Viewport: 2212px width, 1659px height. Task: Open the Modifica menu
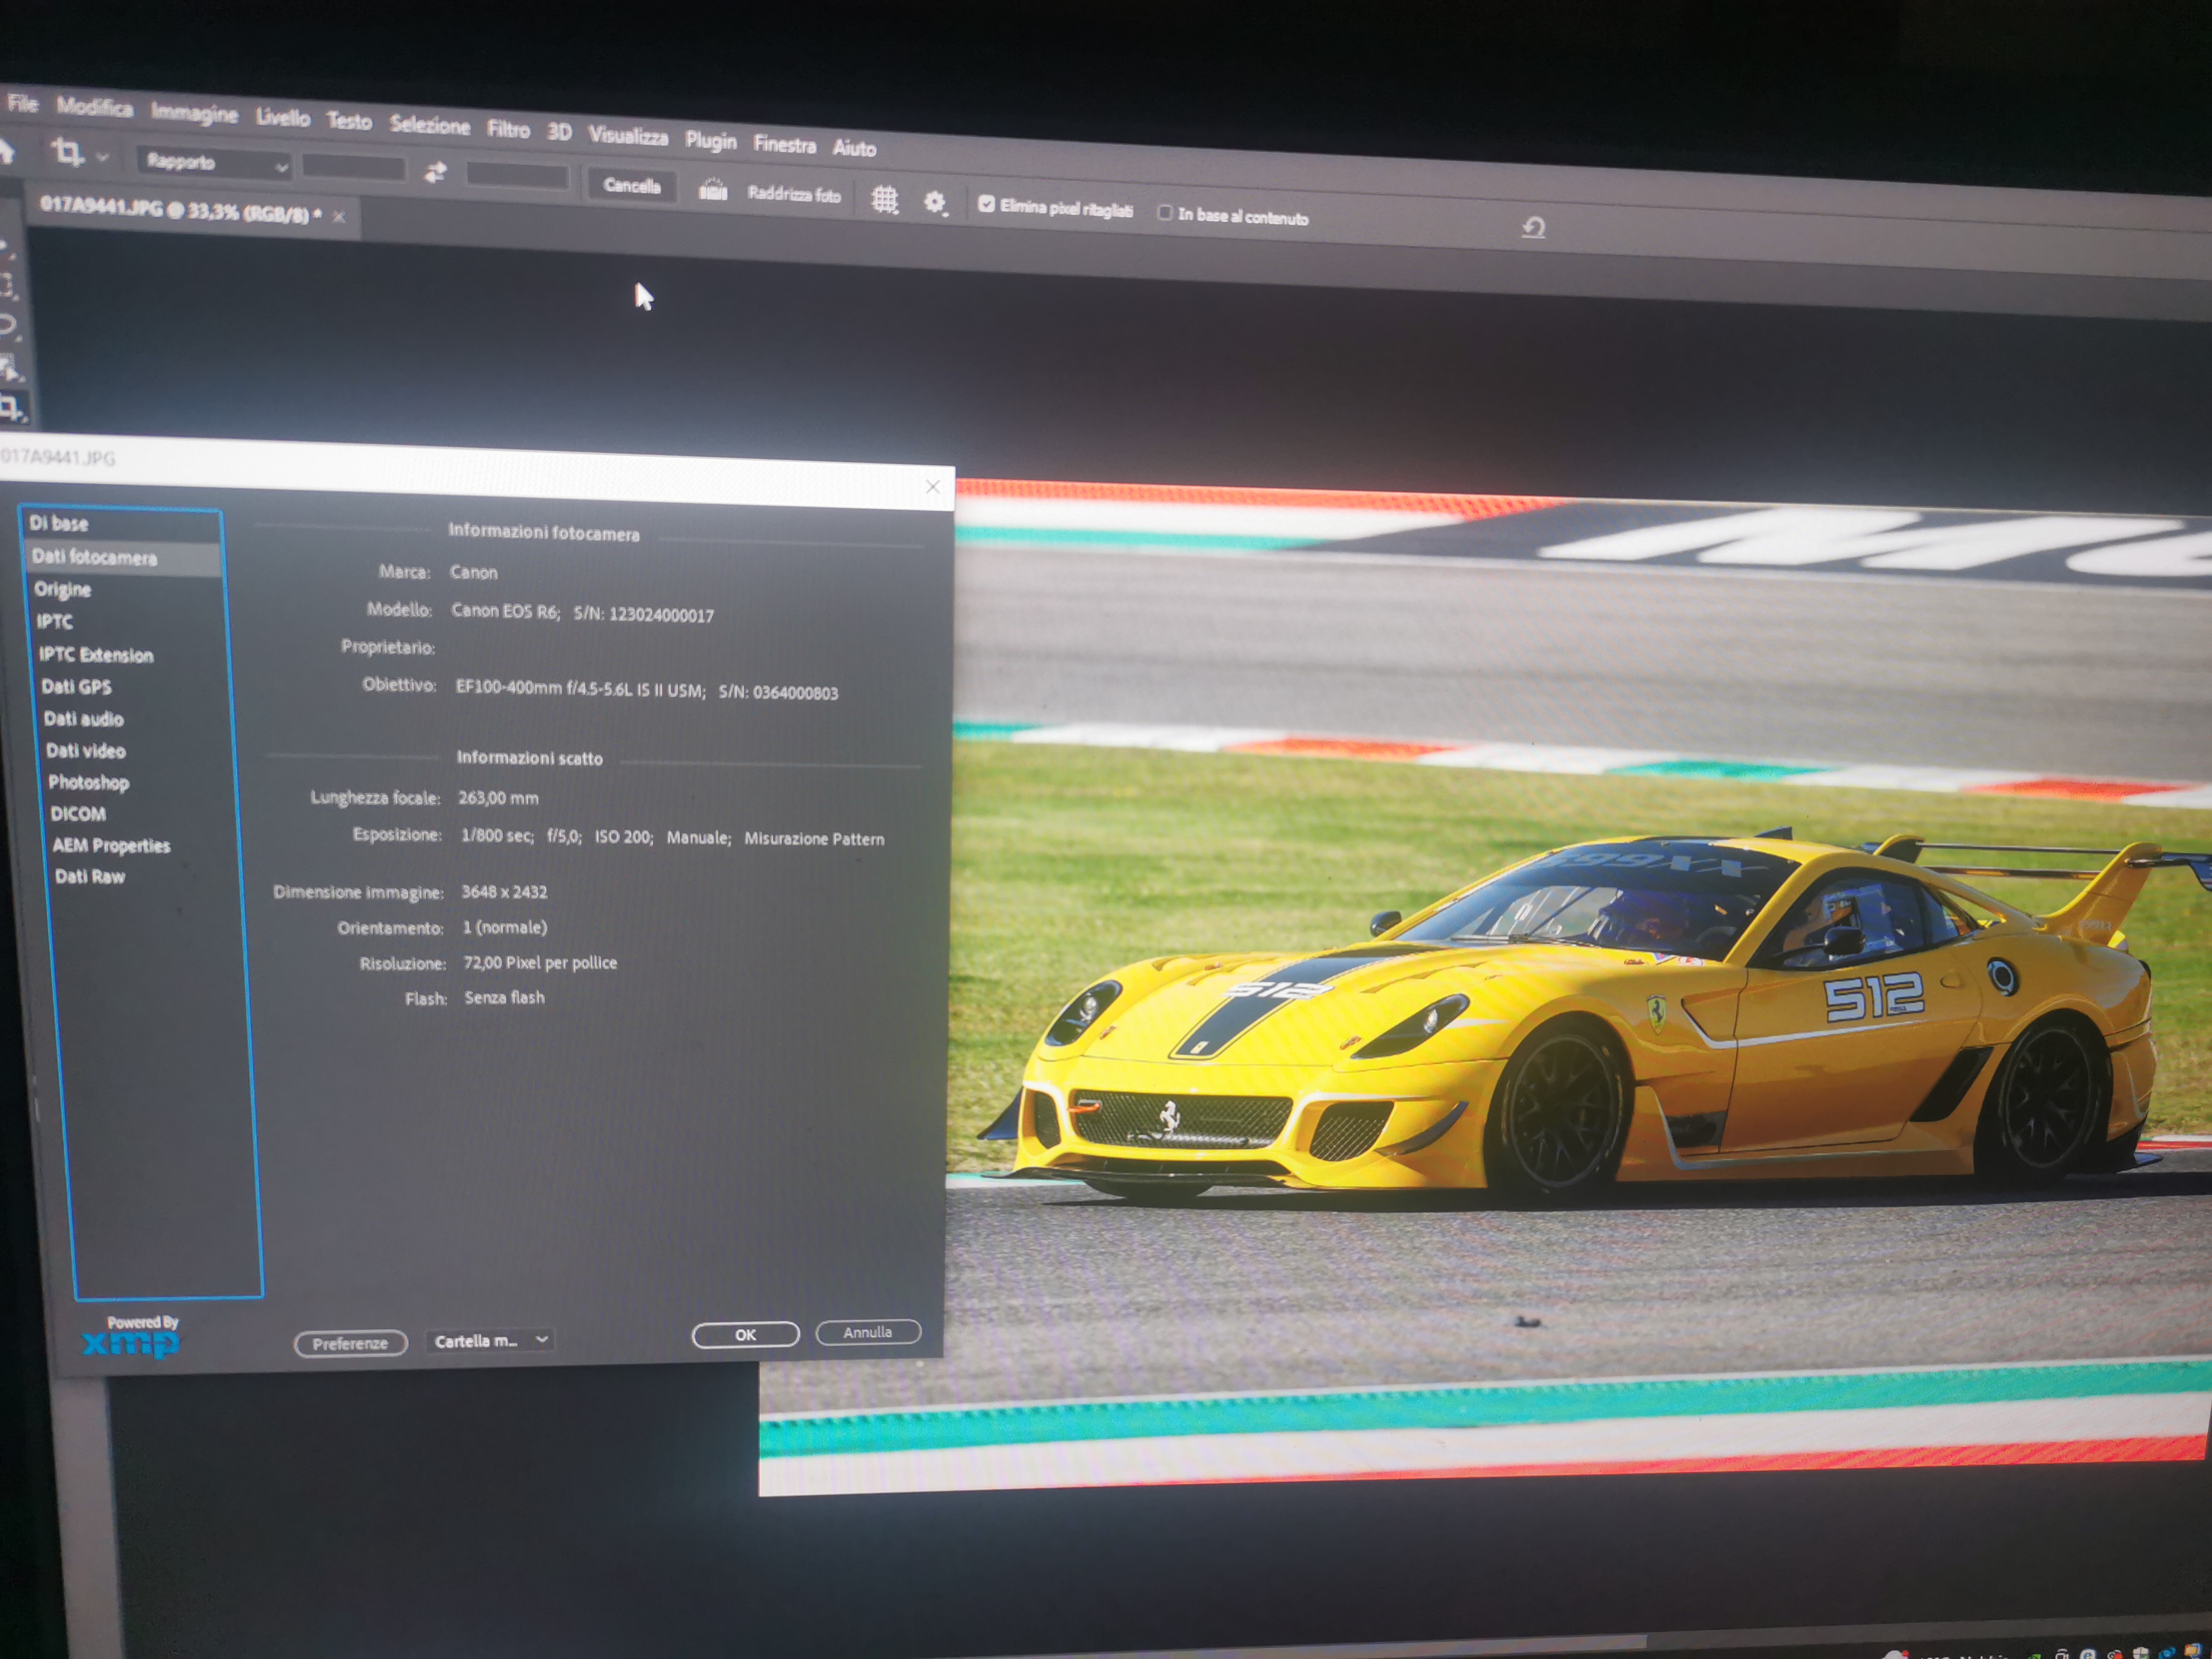tap(94, 107)
